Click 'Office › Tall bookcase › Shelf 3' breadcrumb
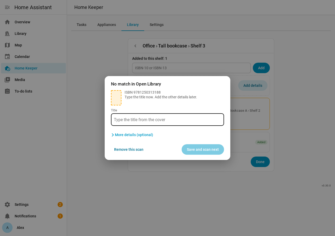Viewport: 335px width, 236px height. 174,46
